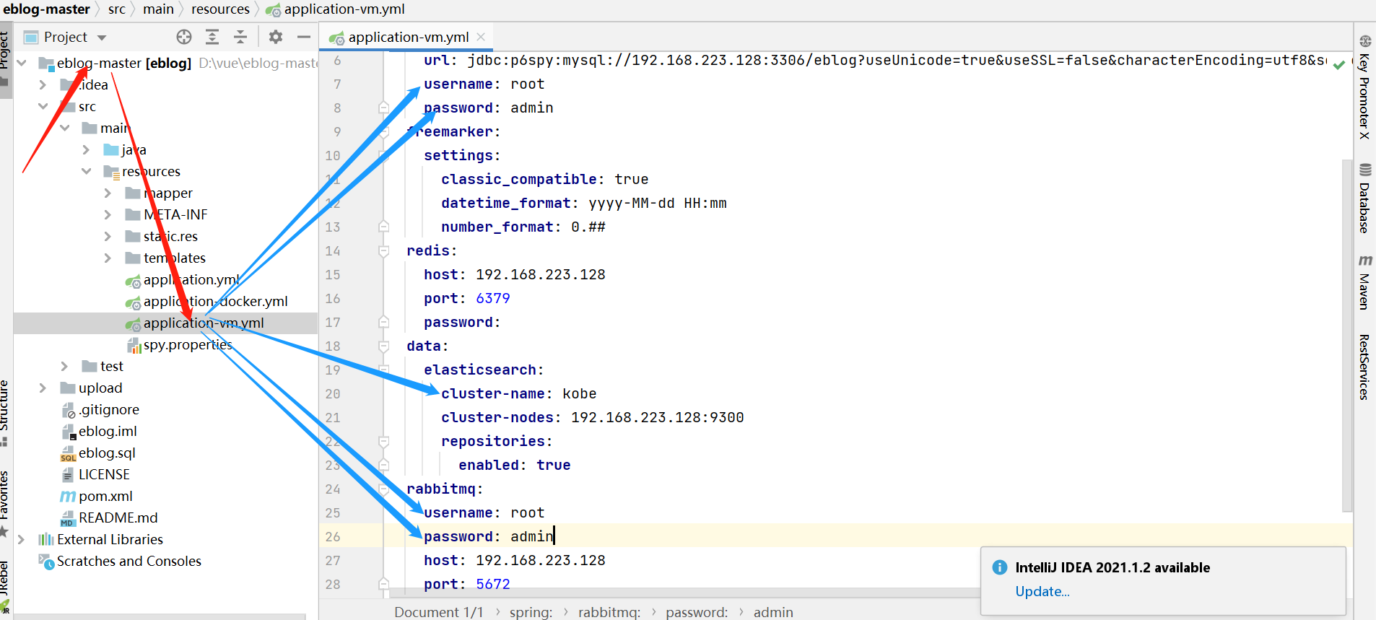
Task: Expand the java folder
Action: (86, 149)
